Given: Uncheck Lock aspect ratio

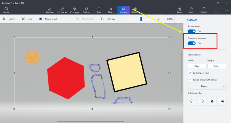Looking at the screenshot, I should [190, 73].
